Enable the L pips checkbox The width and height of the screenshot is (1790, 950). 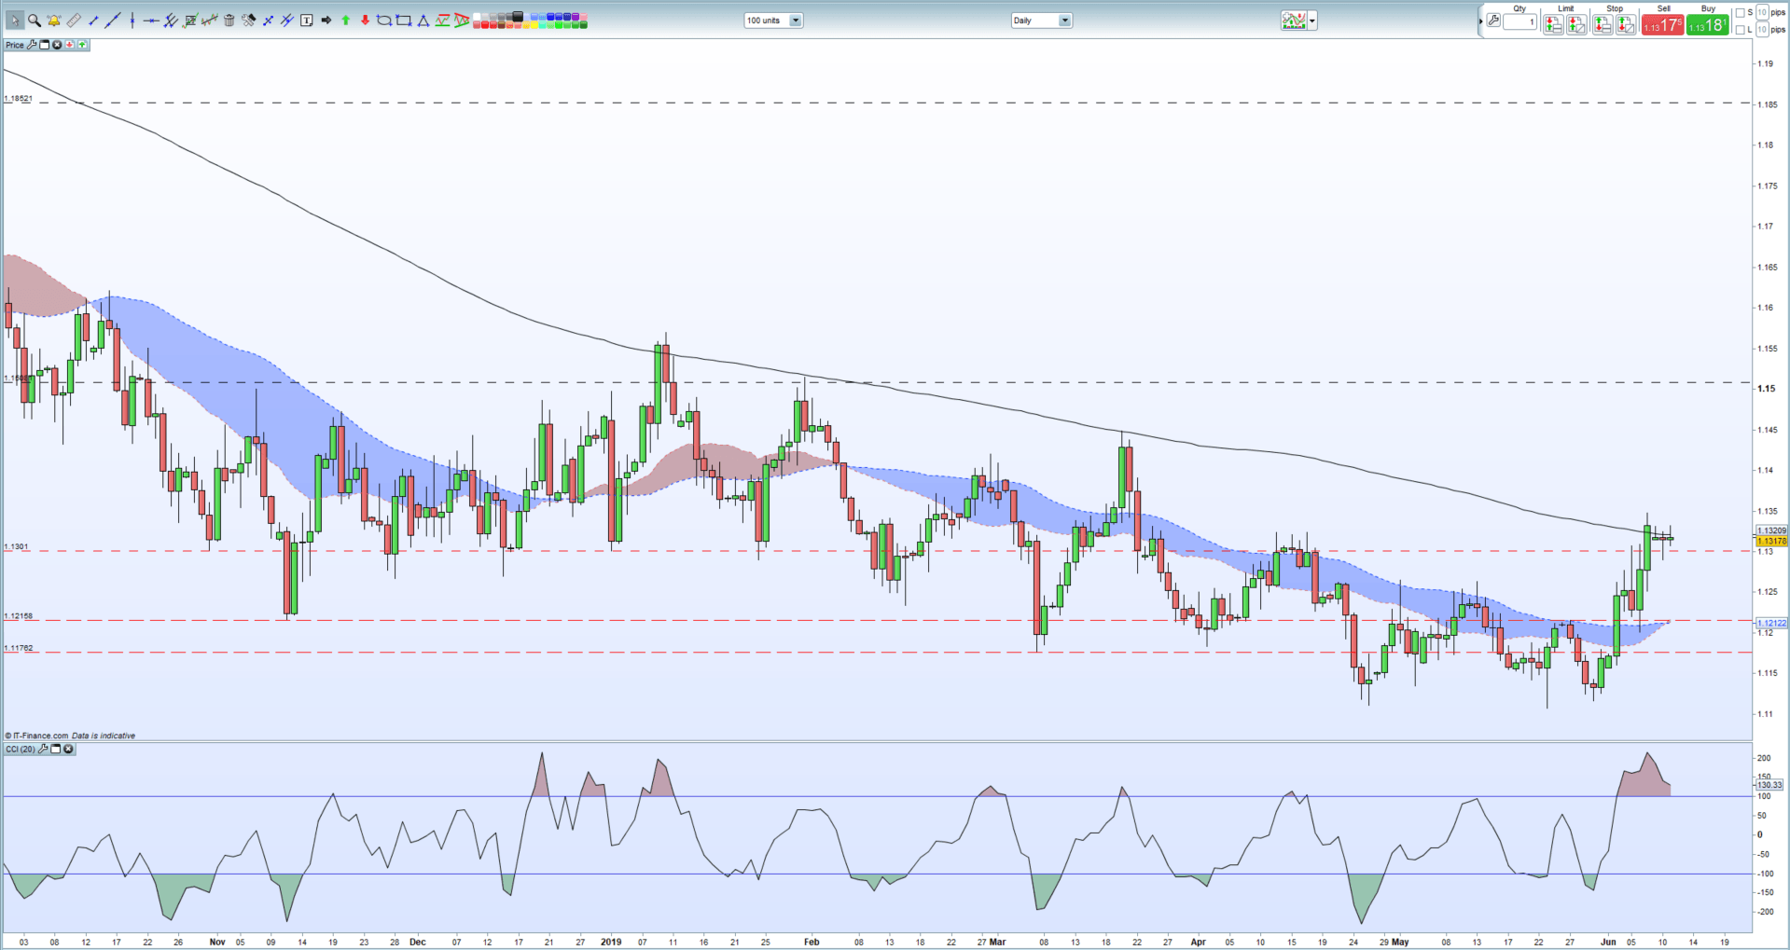coord(1740,30)
